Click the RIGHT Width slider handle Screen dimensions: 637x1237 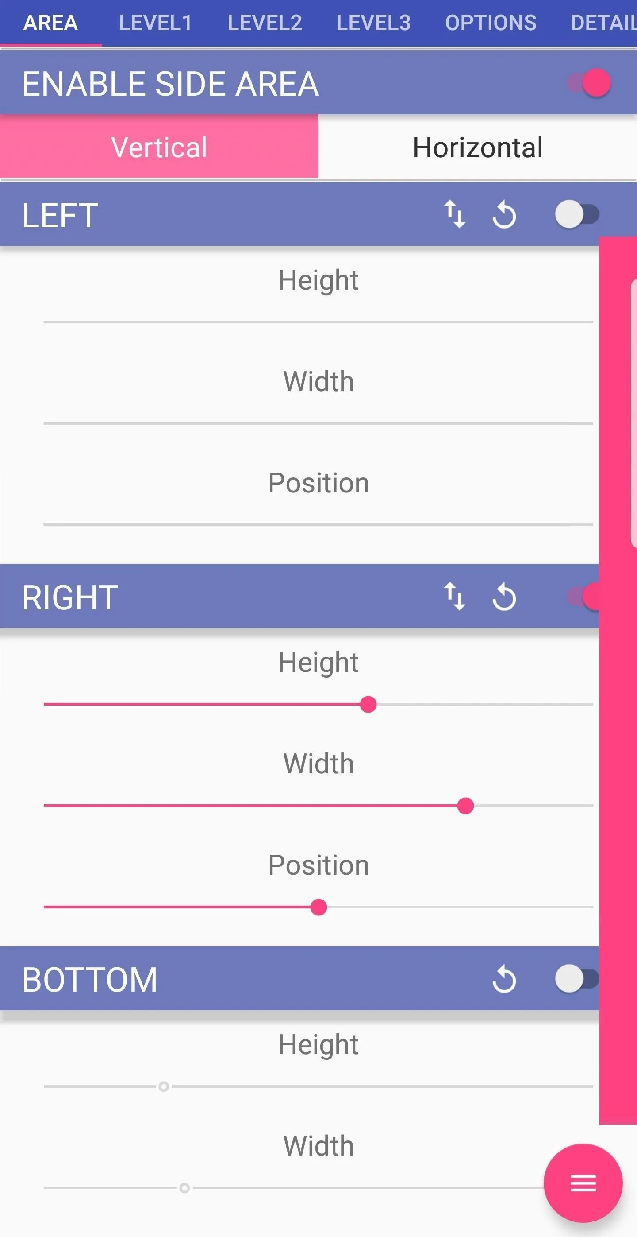click(465, 806)
